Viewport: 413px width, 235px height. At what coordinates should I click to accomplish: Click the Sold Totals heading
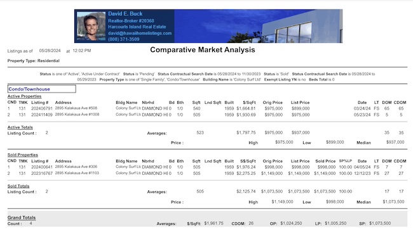18,186
